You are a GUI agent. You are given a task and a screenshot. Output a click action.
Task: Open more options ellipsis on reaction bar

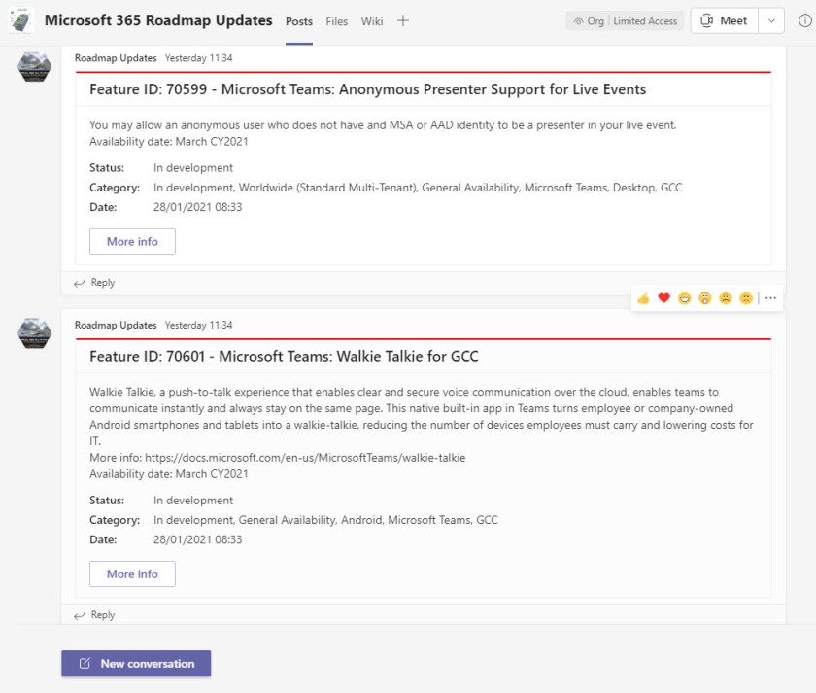click(x=770, y=298)
